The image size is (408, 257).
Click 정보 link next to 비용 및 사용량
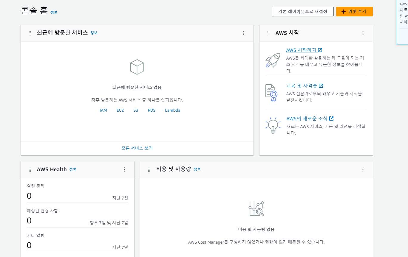tap(197, 169)
